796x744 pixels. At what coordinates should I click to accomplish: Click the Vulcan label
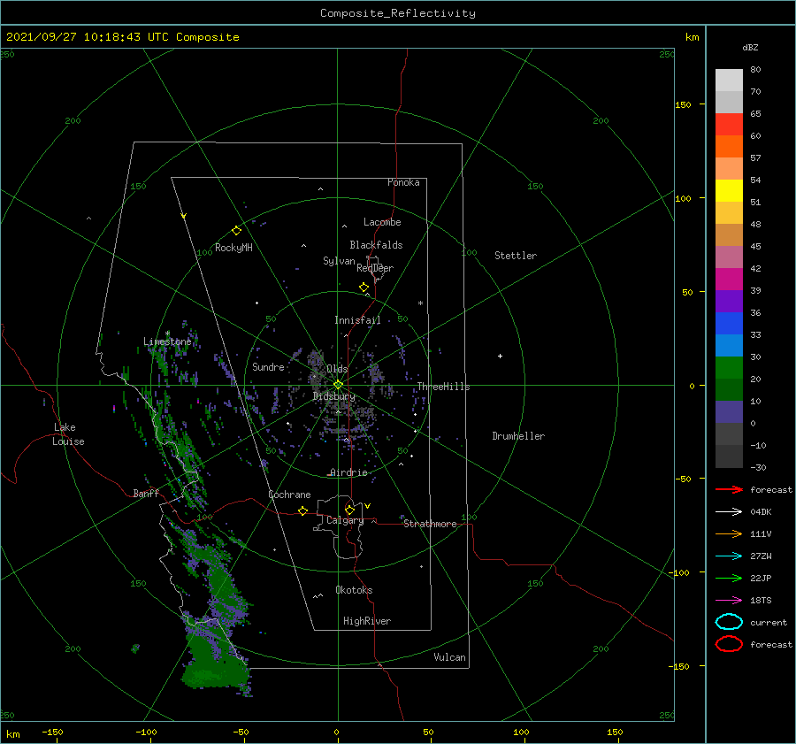[450, 657]
